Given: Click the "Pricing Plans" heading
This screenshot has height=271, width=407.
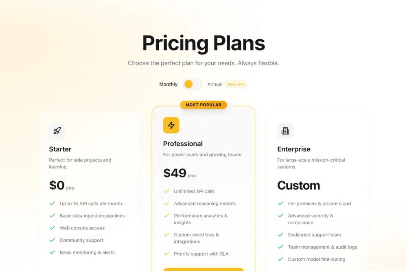Looking at the screenshot, I should (203, 42).
